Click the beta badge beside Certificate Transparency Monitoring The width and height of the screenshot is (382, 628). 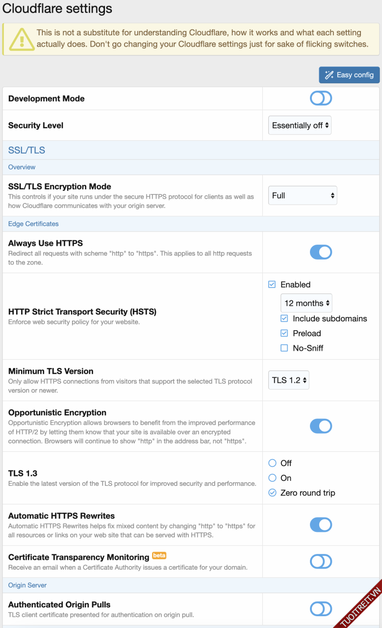pyautogui.click(x=159, y=555)
